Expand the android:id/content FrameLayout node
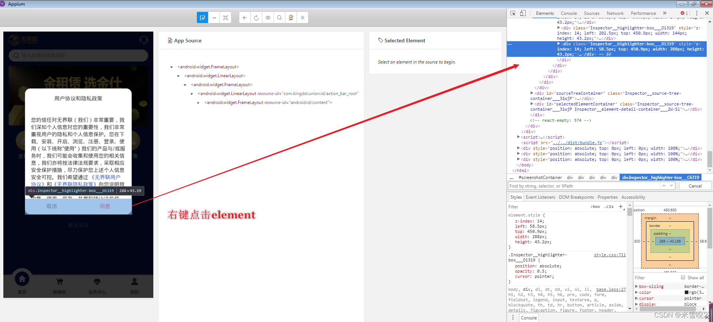Screen dimensions: 713x322 (x=198, y=103)
